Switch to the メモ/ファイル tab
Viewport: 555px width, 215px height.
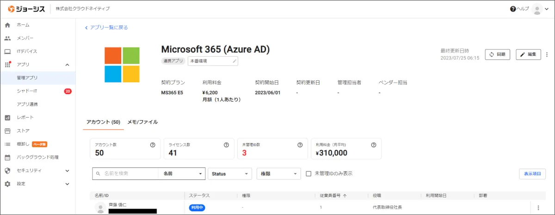point(142,122)
